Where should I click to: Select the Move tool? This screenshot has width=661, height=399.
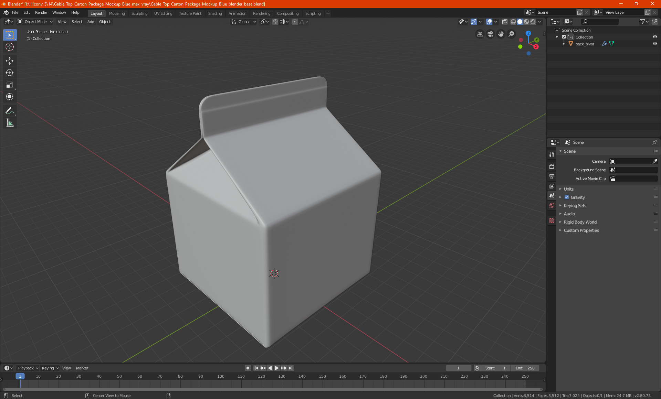pos(10,61)
